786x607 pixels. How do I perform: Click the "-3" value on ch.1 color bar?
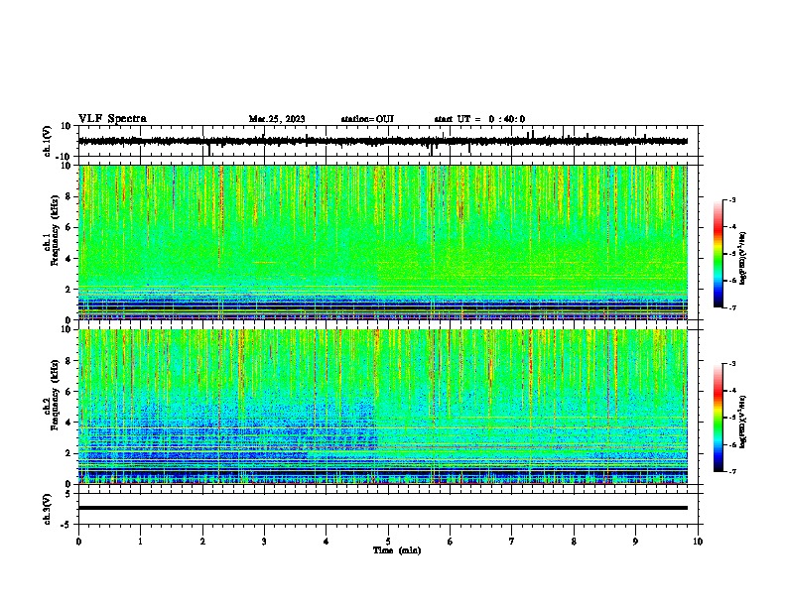tap(731, 199)
